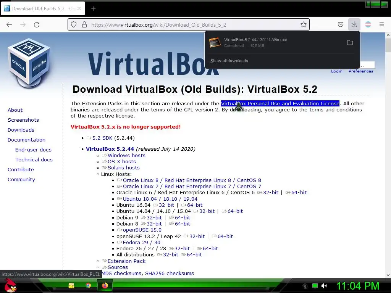Download Oracle Linux 7 / CentOS 7 package
391x293 pixels.
click(x=192, y=187)
